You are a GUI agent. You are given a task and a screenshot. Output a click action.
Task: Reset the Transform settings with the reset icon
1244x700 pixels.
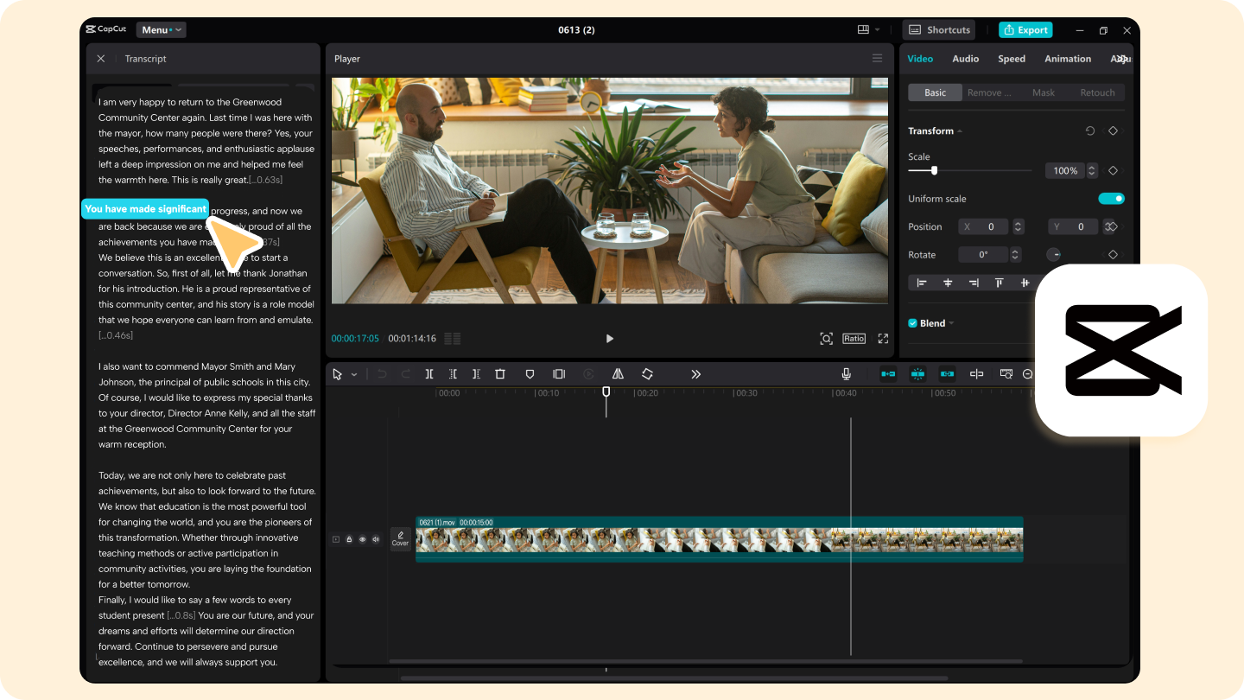pos(1089,130)
